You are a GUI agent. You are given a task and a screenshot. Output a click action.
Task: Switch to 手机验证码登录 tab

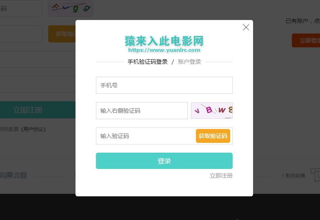pyautogui.click(x=148, y=62)
